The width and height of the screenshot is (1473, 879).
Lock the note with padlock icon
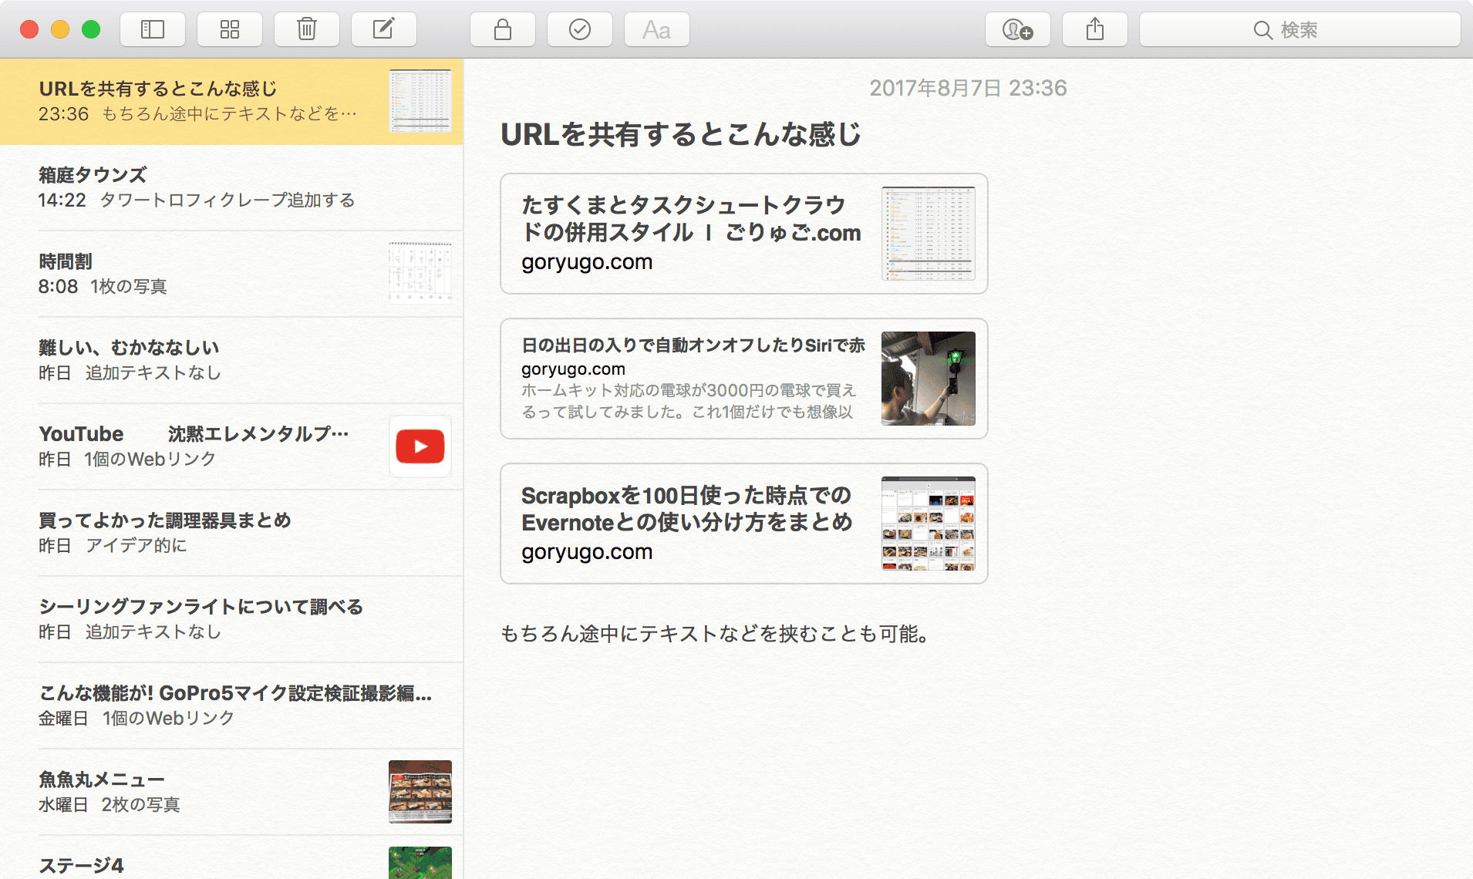[503, 30]
